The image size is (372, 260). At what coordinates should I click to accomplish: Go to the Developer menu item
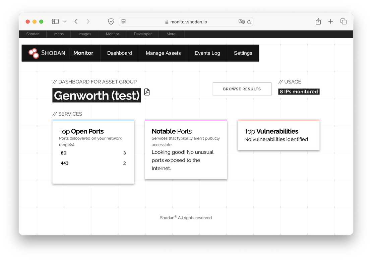point(142,34)
